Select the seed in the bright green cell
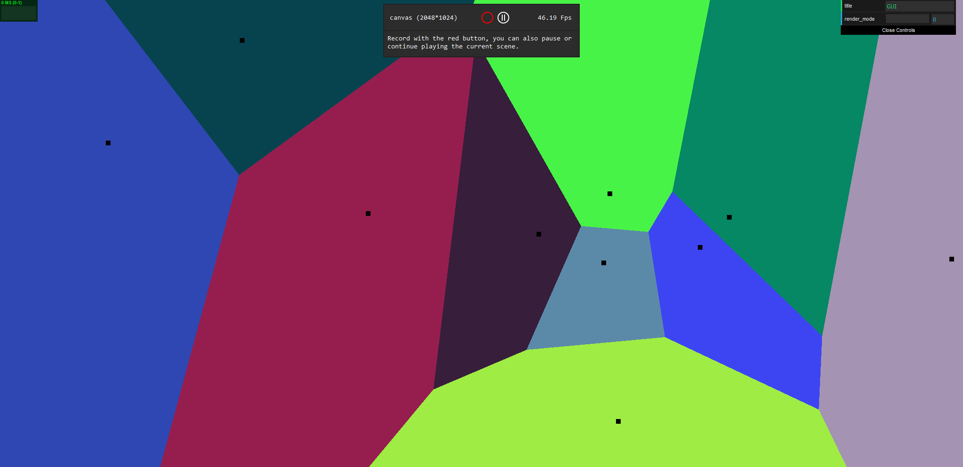 610,194
